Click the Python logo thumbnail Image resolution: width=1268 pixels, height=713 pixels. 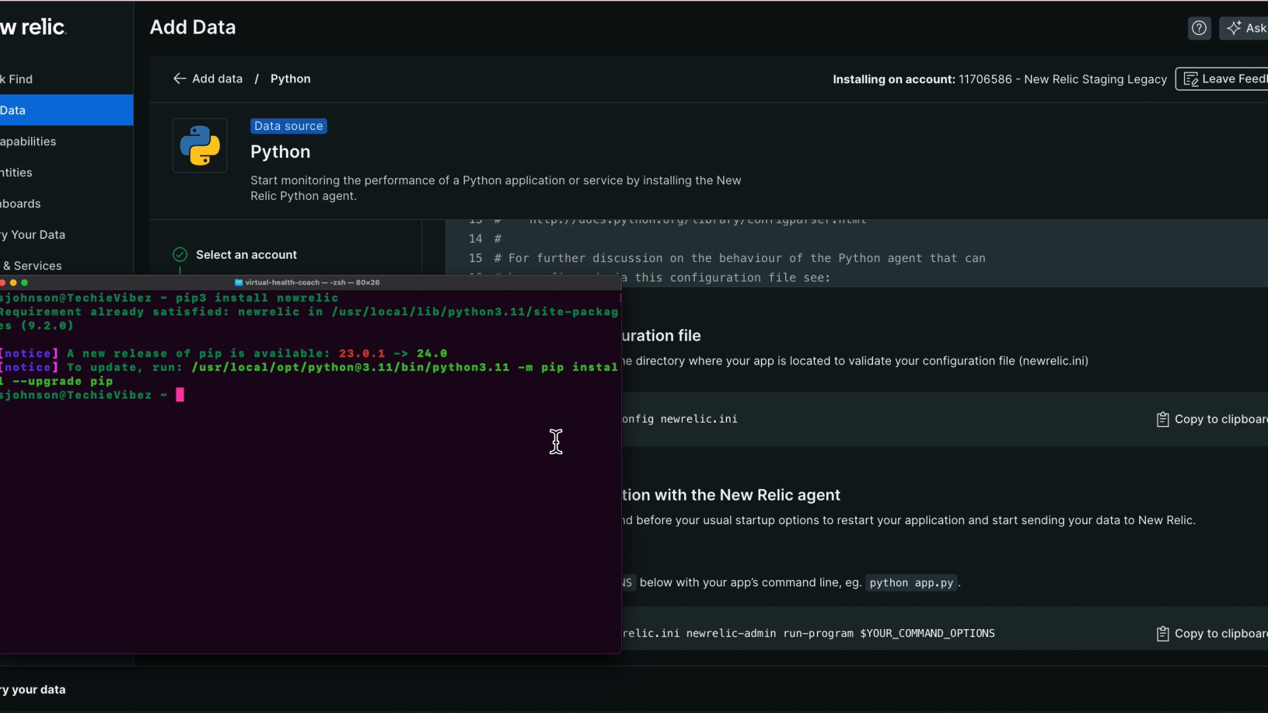(x=200, y=145)
